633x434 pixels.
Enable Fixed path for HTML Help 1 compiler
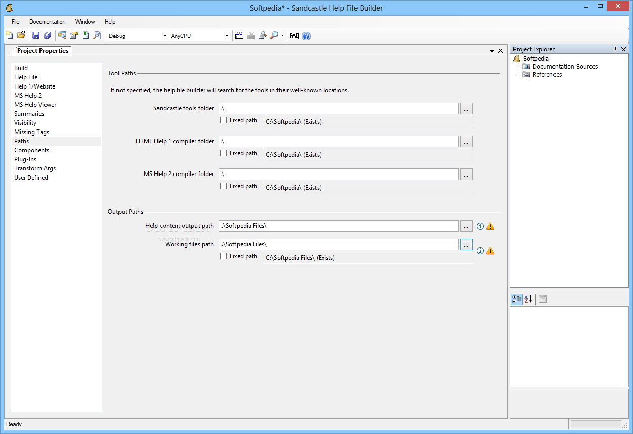coord(224,153)
